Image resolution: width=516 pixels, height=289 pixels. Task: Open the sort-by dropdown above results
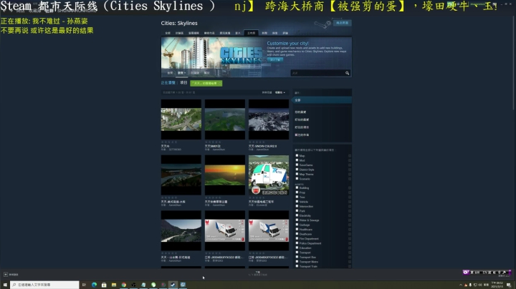280,92
